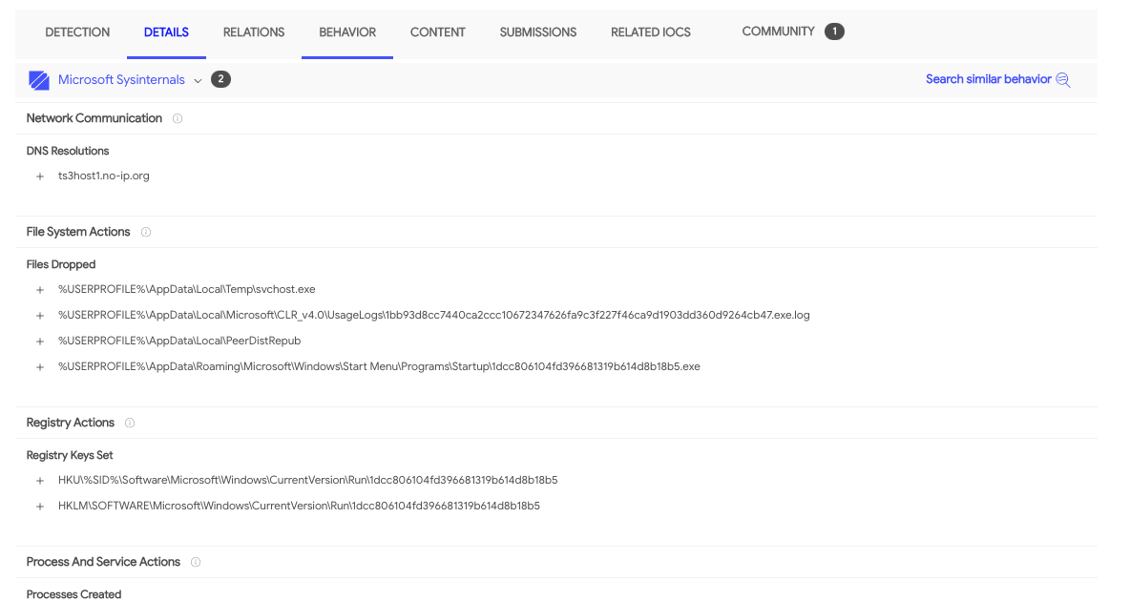
Task: Expand the PeerDistRepub dropped file entry
Action: point(38,341)
